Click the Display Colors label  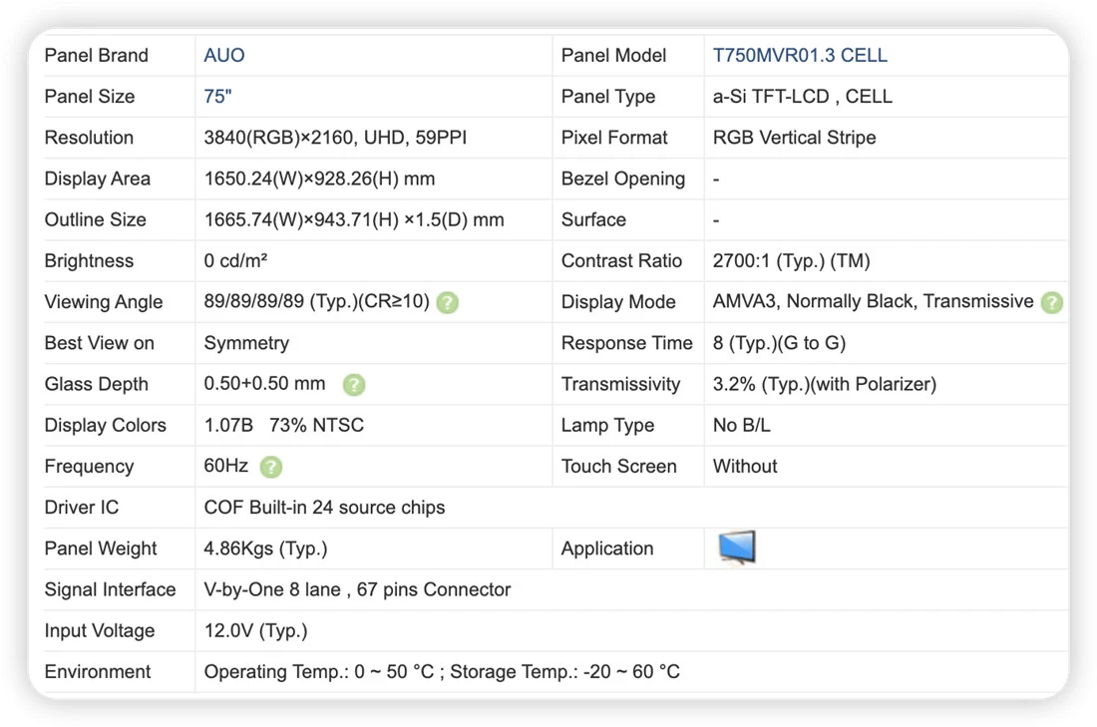click(105, 426)
